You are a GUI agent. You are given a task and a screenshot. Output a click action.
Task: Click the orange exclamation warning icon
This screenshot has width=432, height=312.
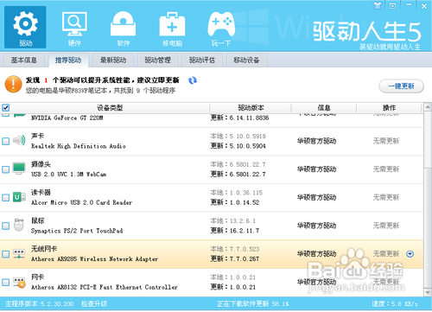pos(13,85)
